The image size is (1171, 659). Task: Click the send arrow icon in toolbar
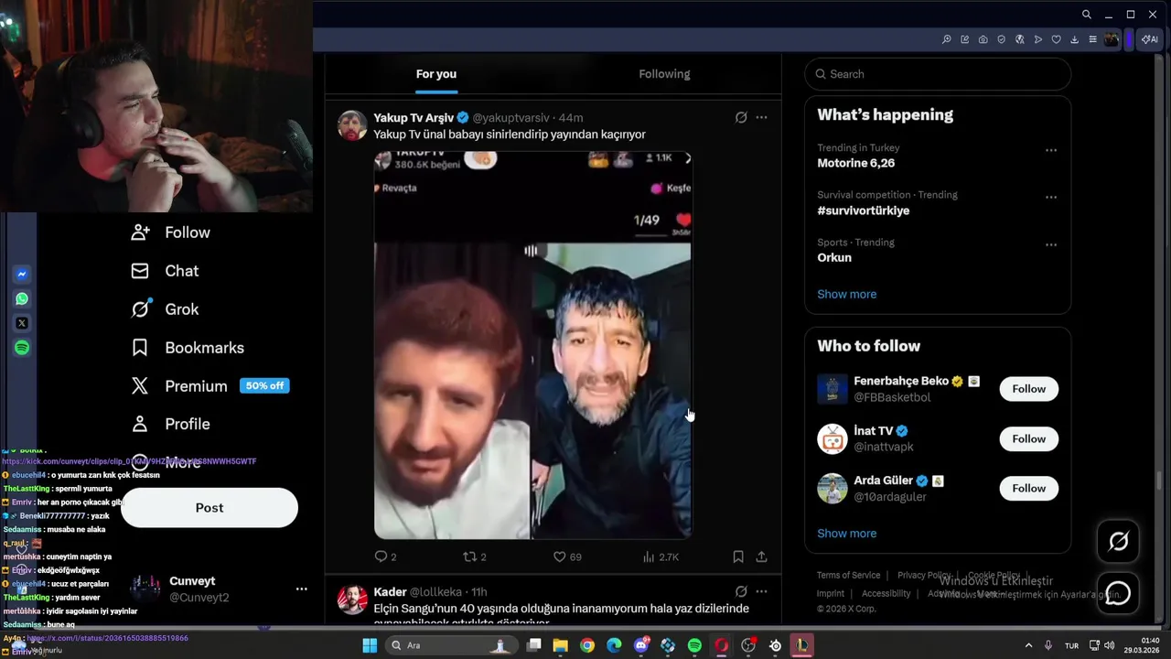click(1037, 39)
